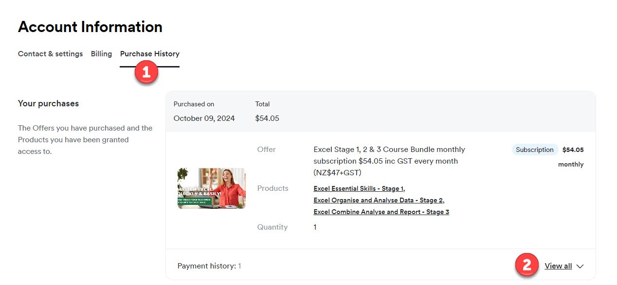Switch to the Billing tab
This screenshot has height=285, width=617.
pos(101,54)
